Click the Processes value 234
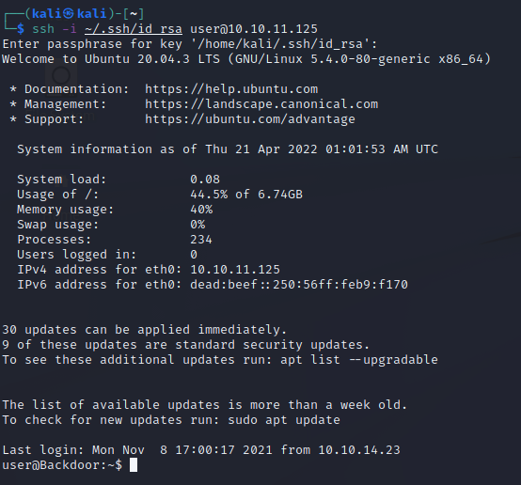The height and width of the screenshot is (485, 521). pos(201,240)
